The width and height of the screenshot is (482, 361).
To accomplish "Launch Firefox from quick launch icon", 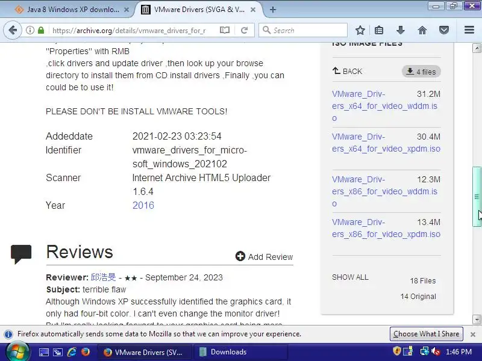I will (86, 351).
